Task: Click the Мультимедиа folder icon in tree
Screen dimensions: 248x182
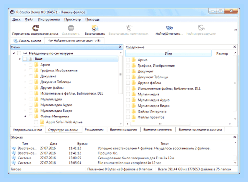Action: tap(36, 99)
